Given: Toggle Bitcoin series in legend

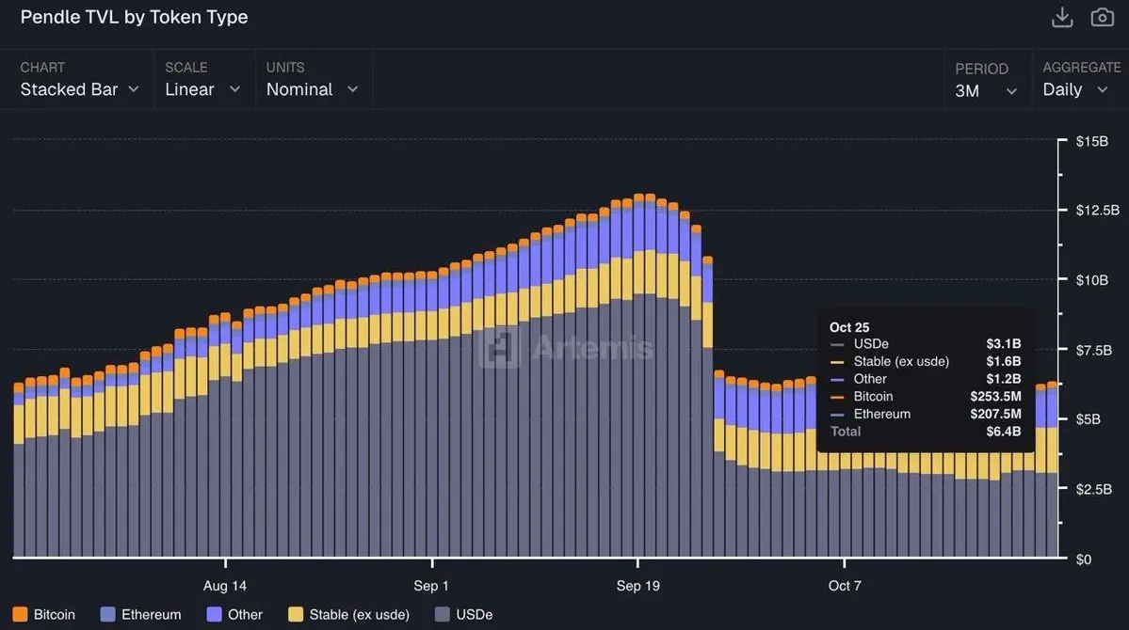Looking at the screenshot, I should [x=54, y=614].
